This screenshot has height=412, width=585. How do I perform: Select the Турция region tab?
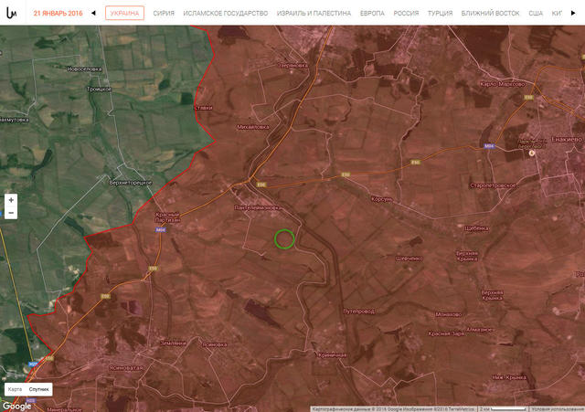coord(440,13)
